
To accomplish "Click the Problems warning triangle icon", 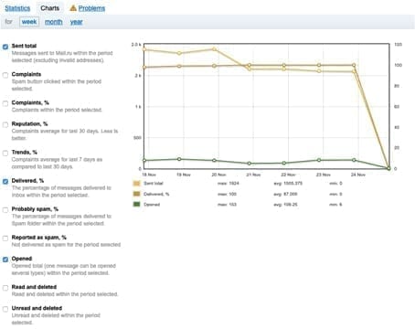I will pos(73,8).
